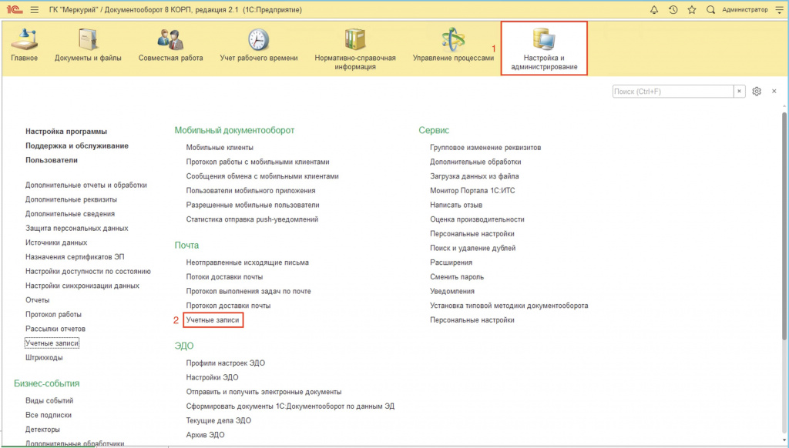Open Текущие дела ЭДО
This screenshot has height=448, width=789.
218,421
